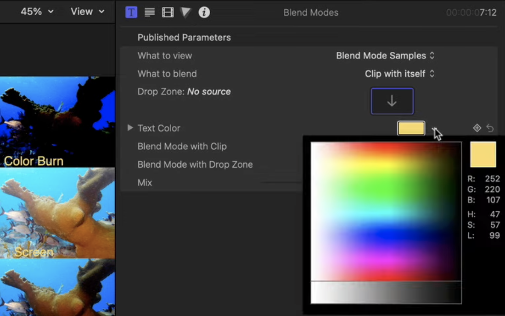This screenshot has height=316, width=505.
Task: Open the Video inspector filmstrip icon
Action: point(168,12)
